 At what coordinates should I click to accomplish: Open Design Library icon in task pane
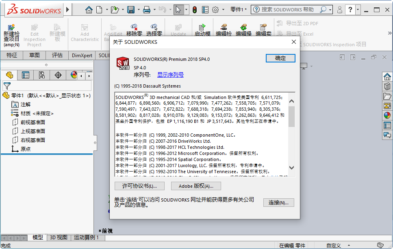(x=387, y=86)
